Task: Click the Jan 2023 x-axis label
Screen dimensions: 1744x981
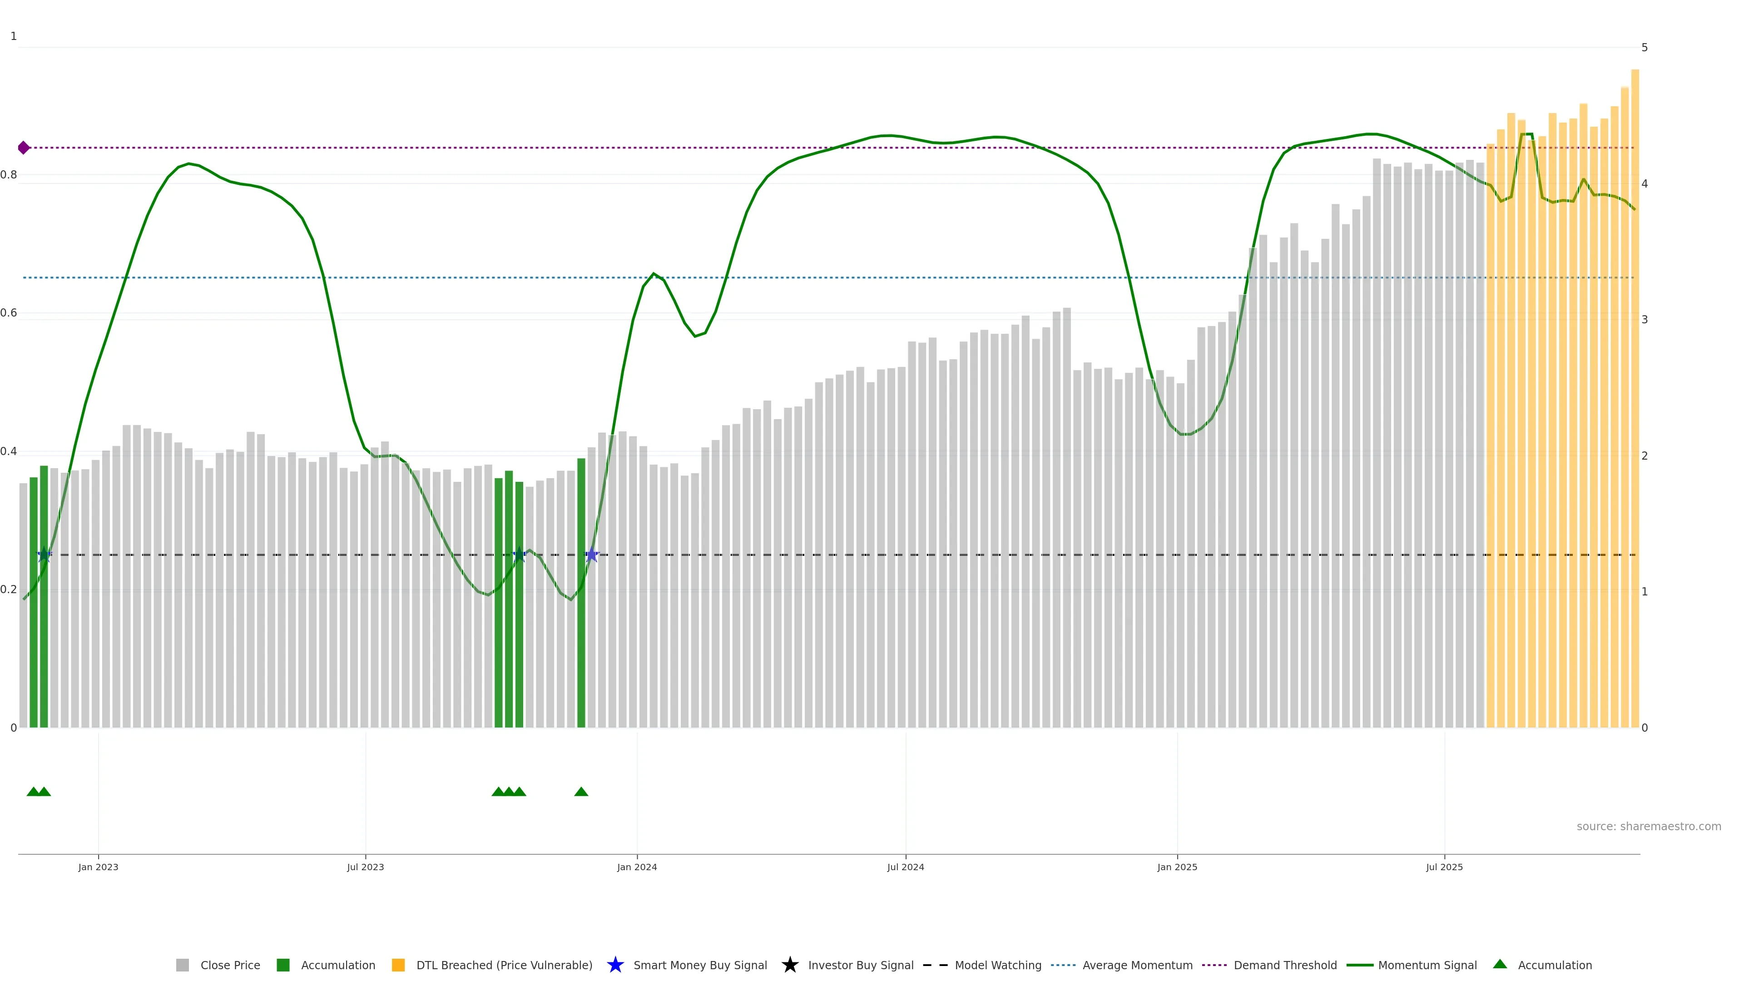Action: [98, 867]
